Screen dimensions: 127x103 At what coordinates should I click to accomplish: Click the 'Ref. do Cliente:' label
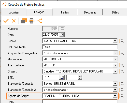click(17, 47)
